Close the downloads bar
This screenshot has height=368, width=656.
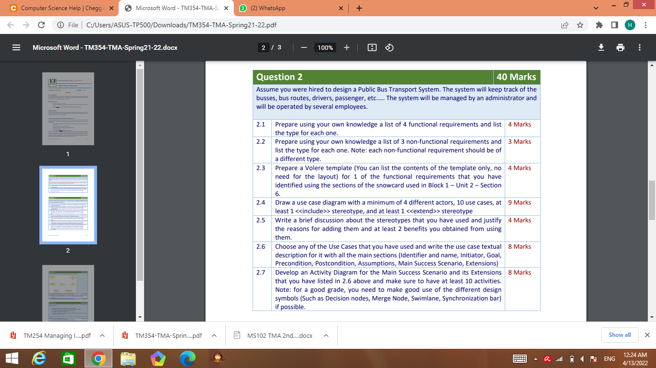coord(647,335)
